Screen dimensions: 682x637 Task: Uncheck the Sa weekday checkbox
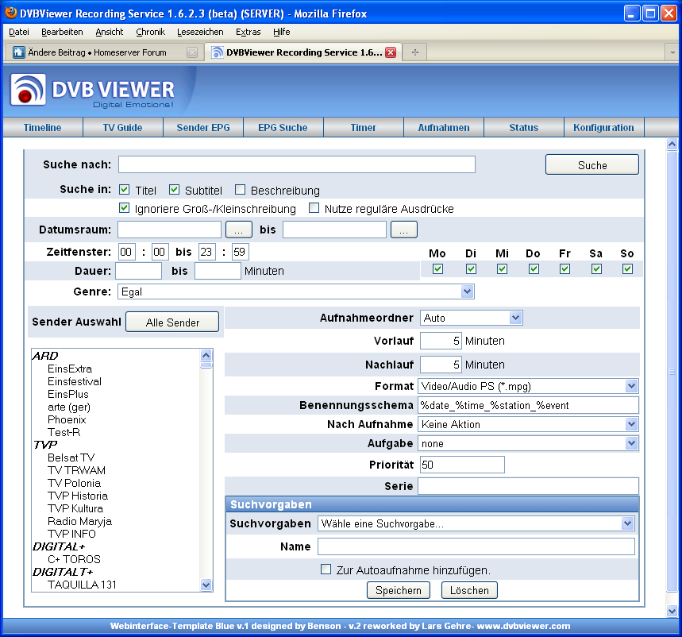(x=596, y=268)
